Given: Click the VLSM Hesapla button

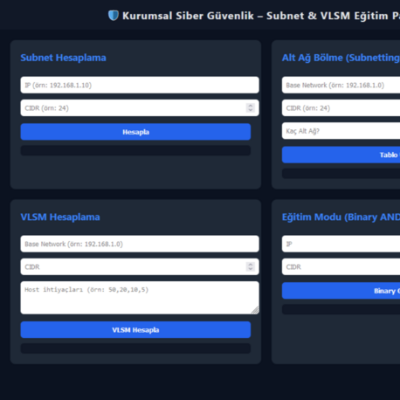Looking at the screenshot, I should click(x=135, y=330).
